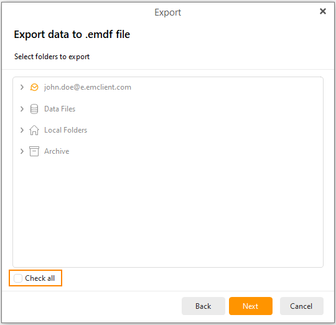Expand the john.doe@e.emclient.com account
Screen dimensions: 336x325
coord(22,87)
